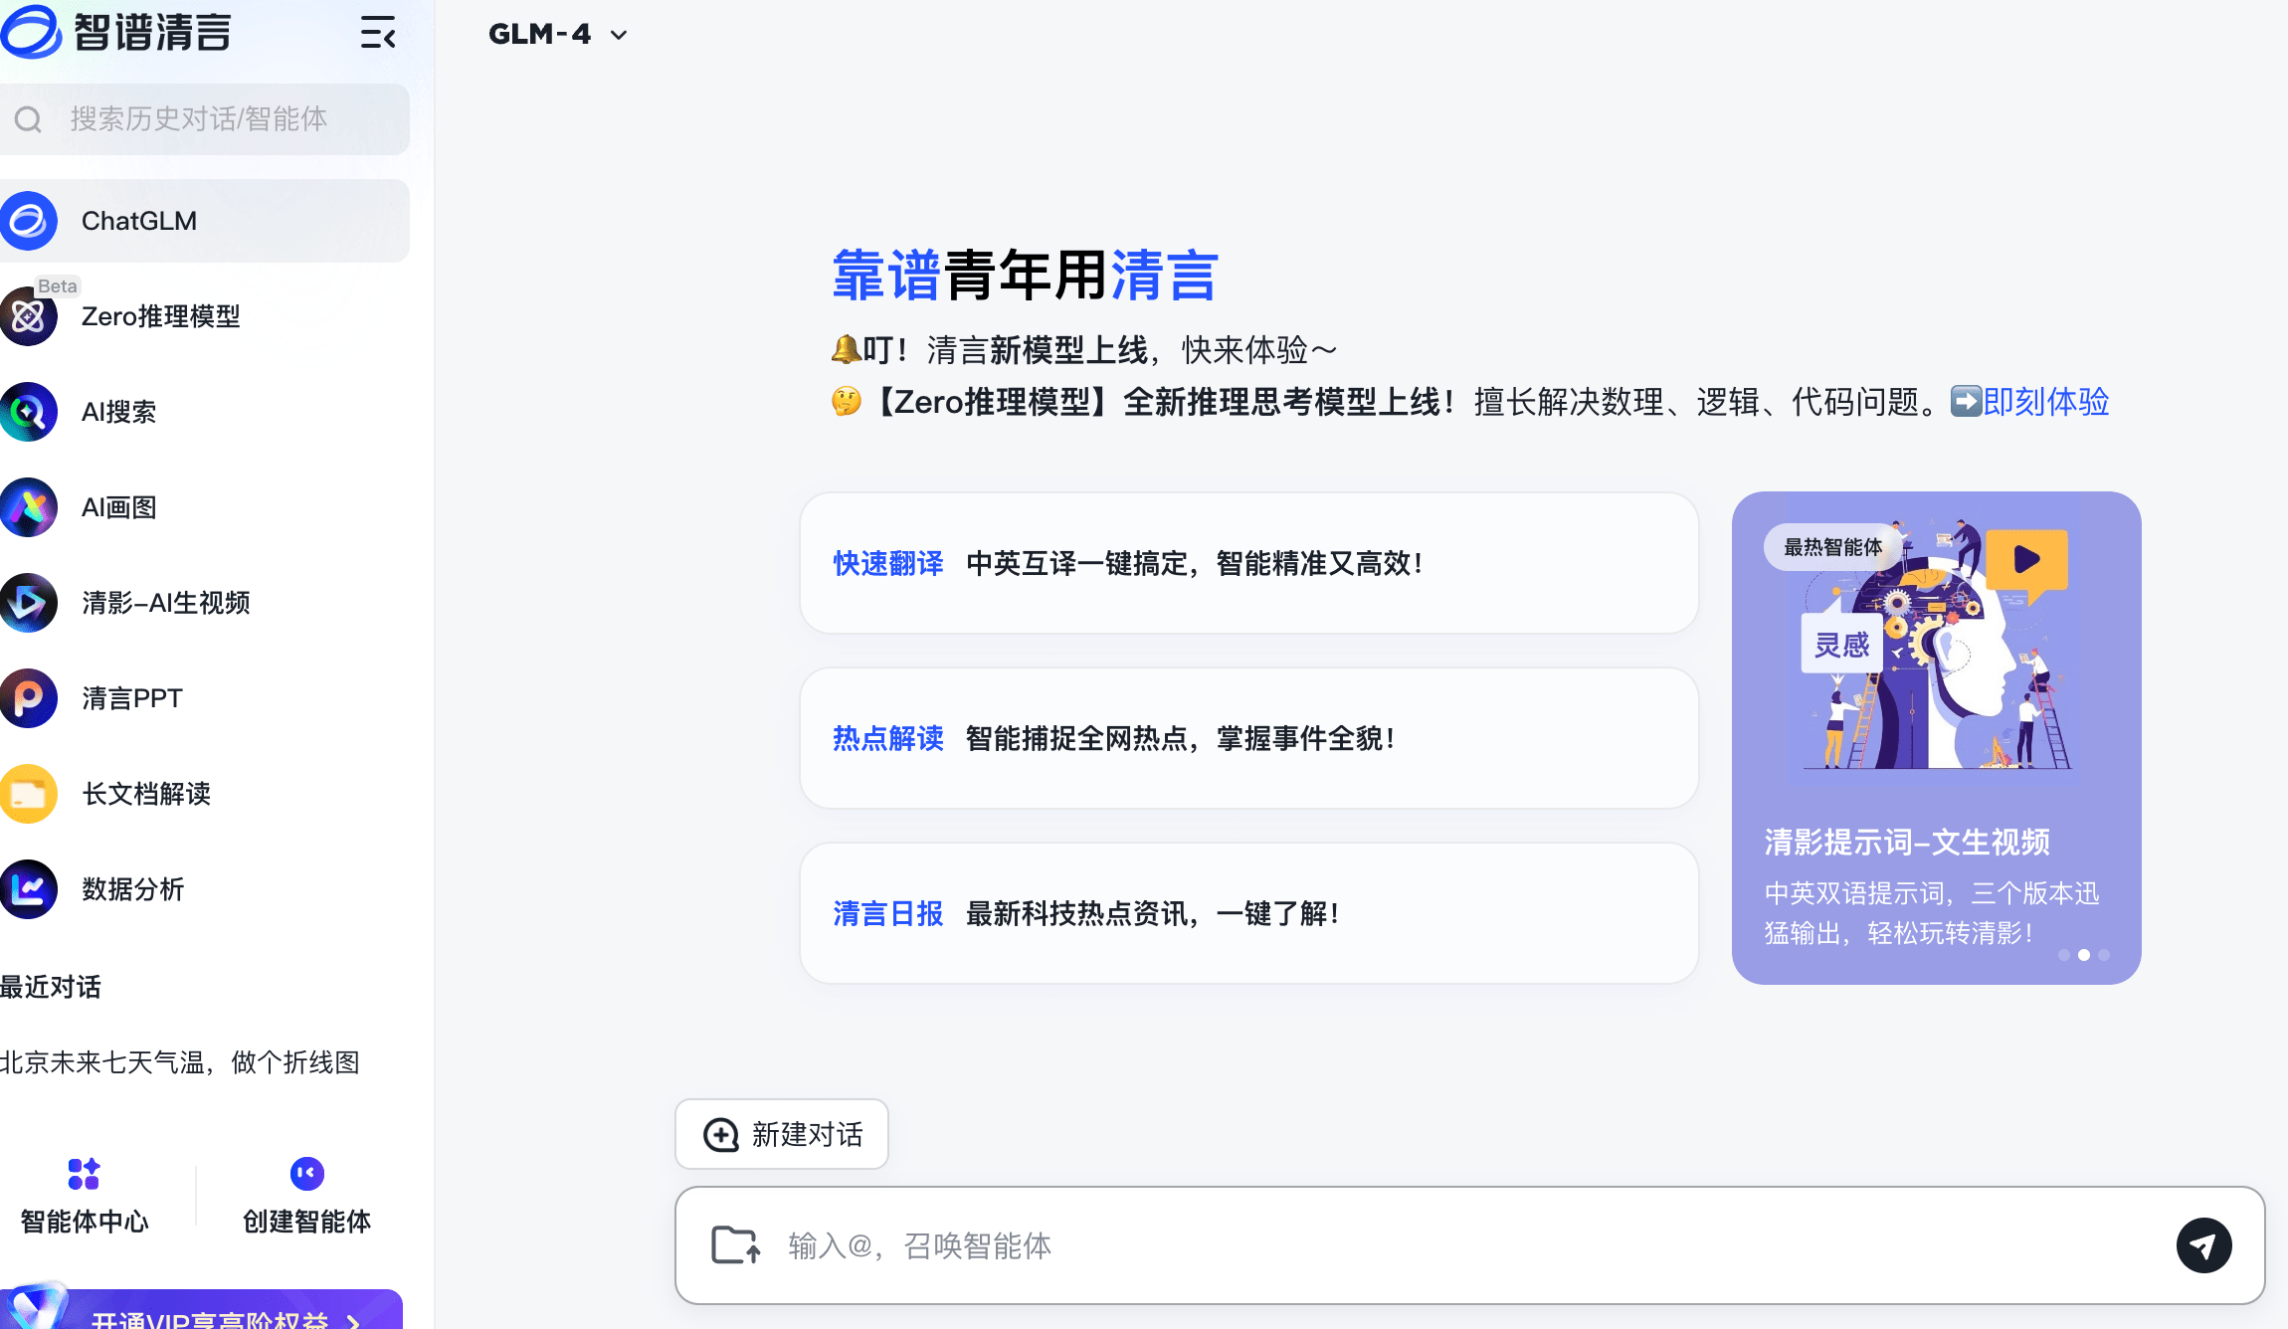Click the 最热智能体 badge
2288x1329 pixels.
tap(1832, 547)
